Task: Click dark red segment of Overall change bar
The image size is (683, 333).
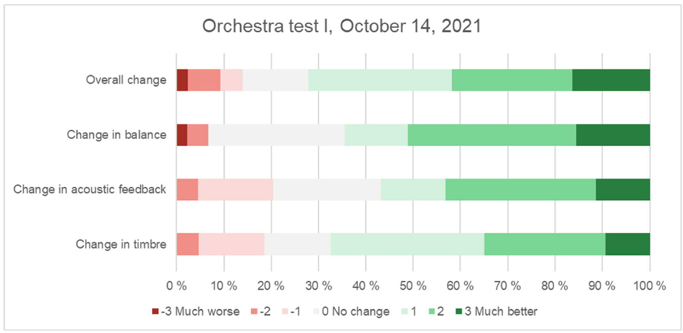Action: coord(182,80)
